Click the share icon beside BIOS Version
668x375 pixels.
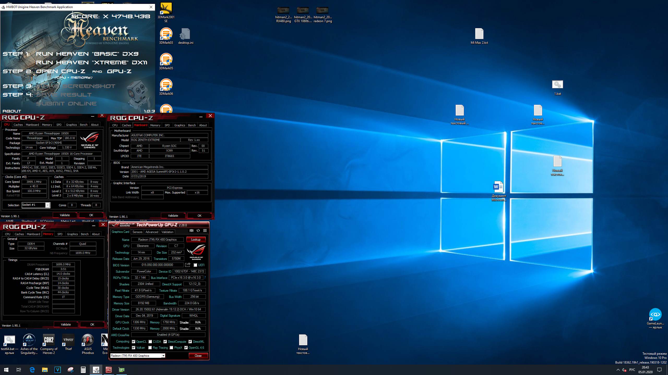pos(188,265)
